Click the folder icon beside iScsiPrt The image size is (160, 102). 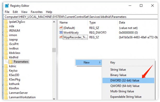coord(6,44)
